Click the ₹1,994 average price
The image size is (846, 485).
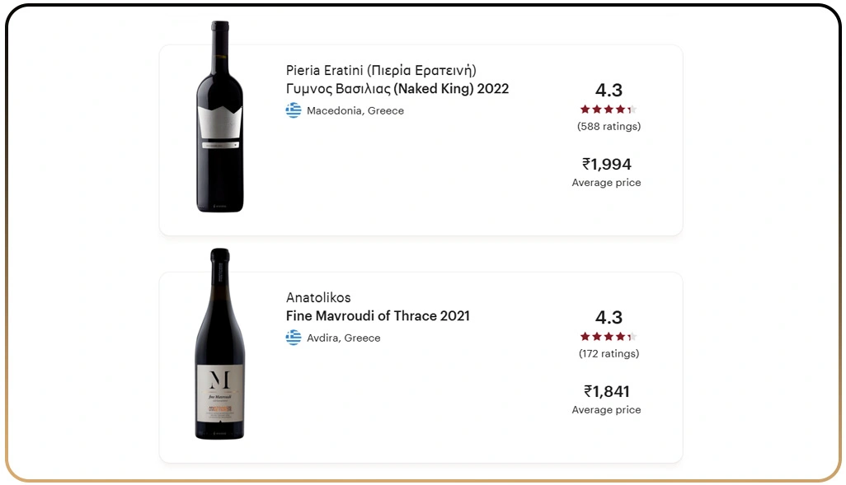(607, 164)
